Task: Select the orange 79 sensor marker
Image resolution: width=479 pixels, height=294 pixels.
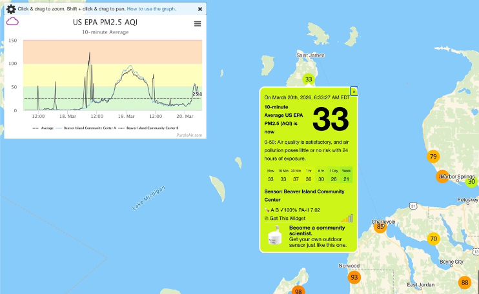Action: pyautogui.click(x=433, y=157)
